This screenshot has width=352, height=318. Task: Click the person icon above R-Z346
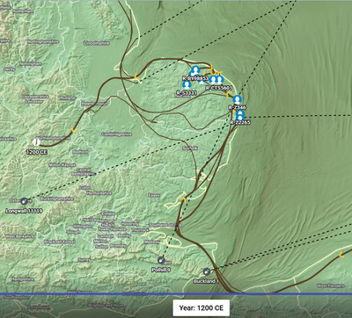tap(238, 99)
